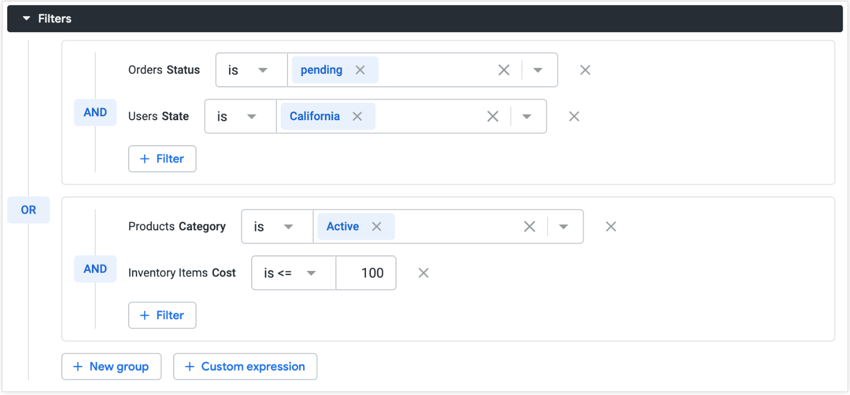Open the "is" operator dropdown for Orders Status

point(251,70)
